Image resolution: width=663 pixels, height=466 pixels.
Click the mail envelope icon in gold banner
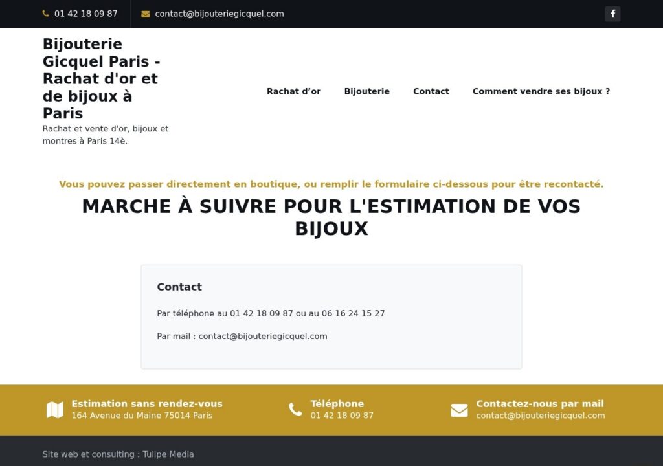[459, 410]
